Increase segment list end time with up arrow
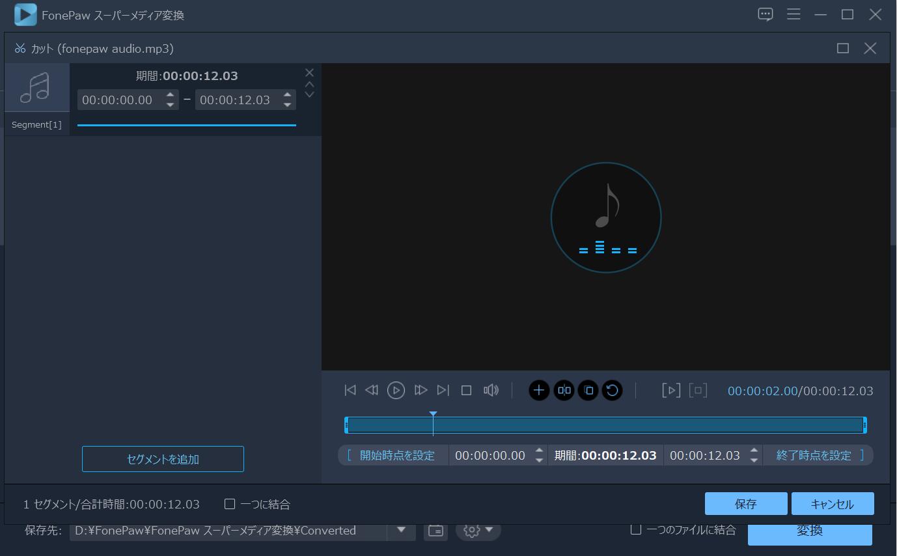 click(287, 96)
